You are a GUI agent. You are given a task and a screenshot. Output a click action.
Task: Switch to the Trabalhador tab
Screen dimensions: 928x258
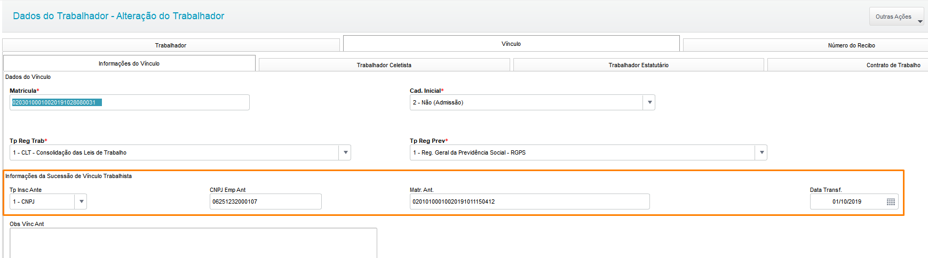171,45
